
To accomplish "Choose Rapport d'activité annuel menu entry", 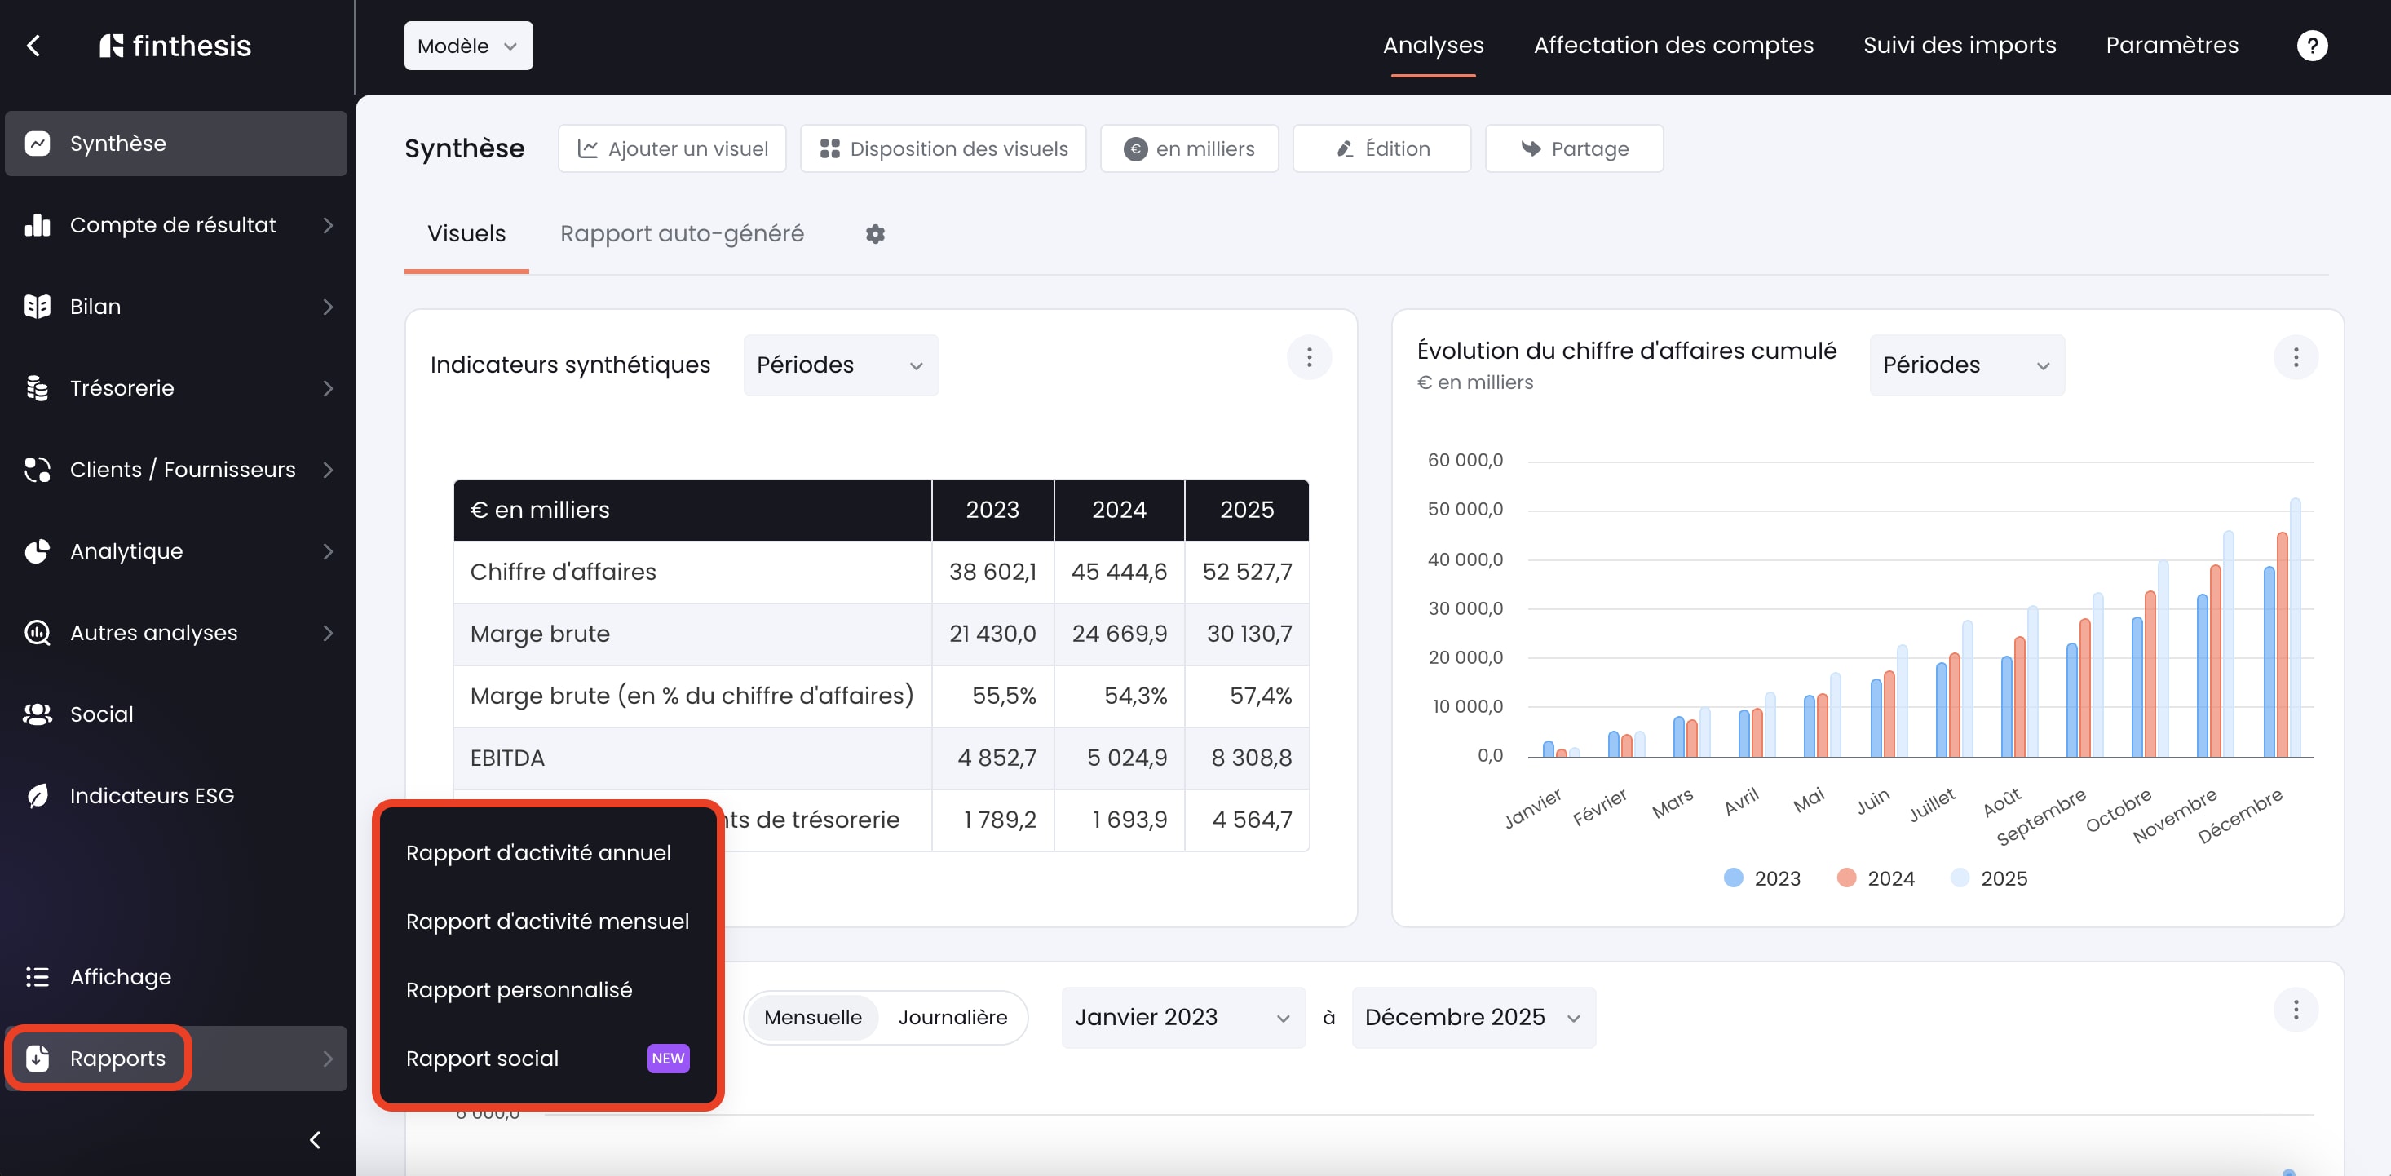I will pos(538,853).
